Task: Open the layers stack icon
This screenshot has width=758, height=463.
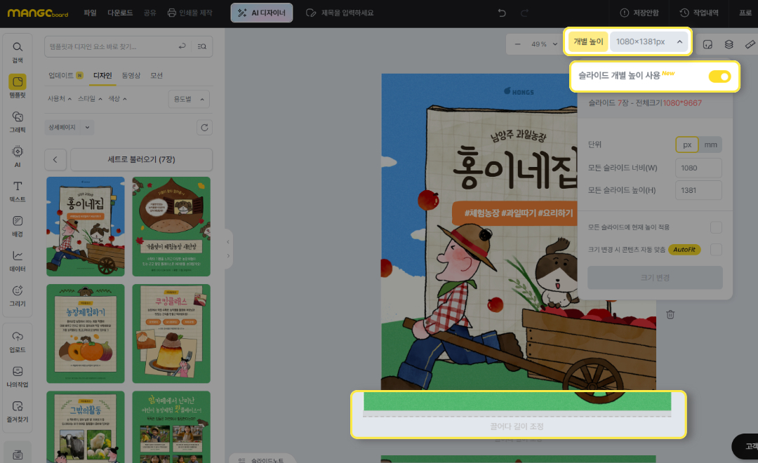Action: click(x=729, y=43)
